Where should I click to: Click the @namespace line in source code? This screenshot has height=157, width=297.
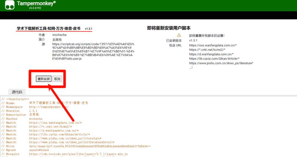coord(35,107)
